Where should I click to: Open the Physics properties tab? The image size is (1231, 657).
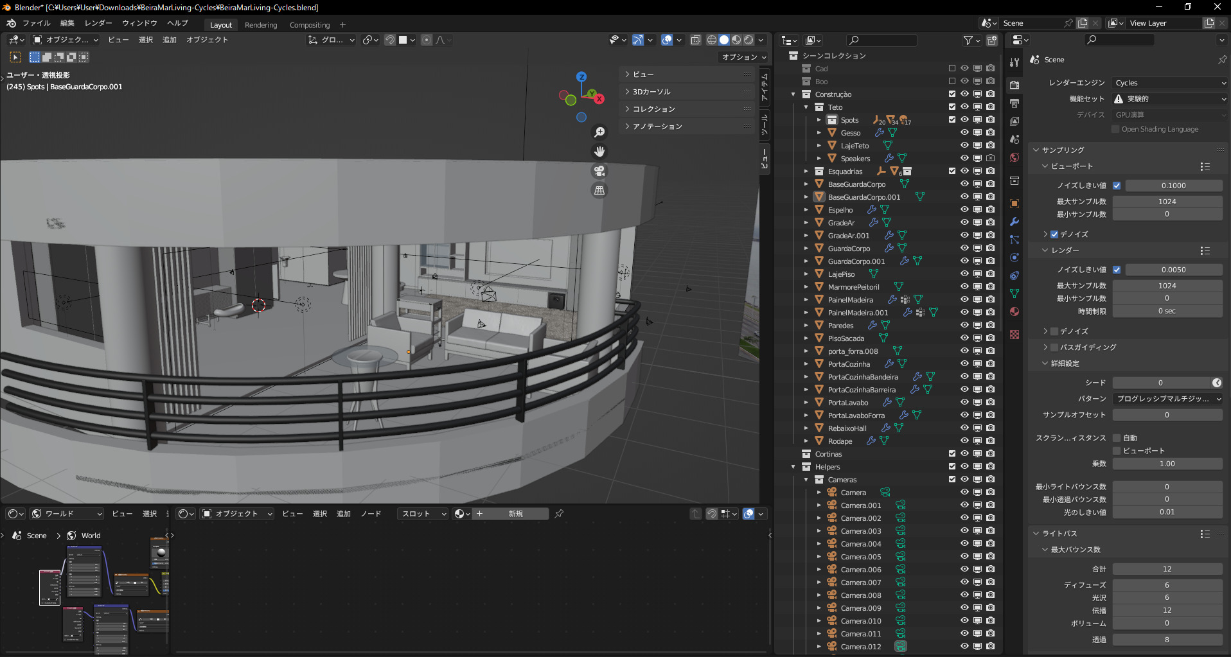(x=1014, y=258)
